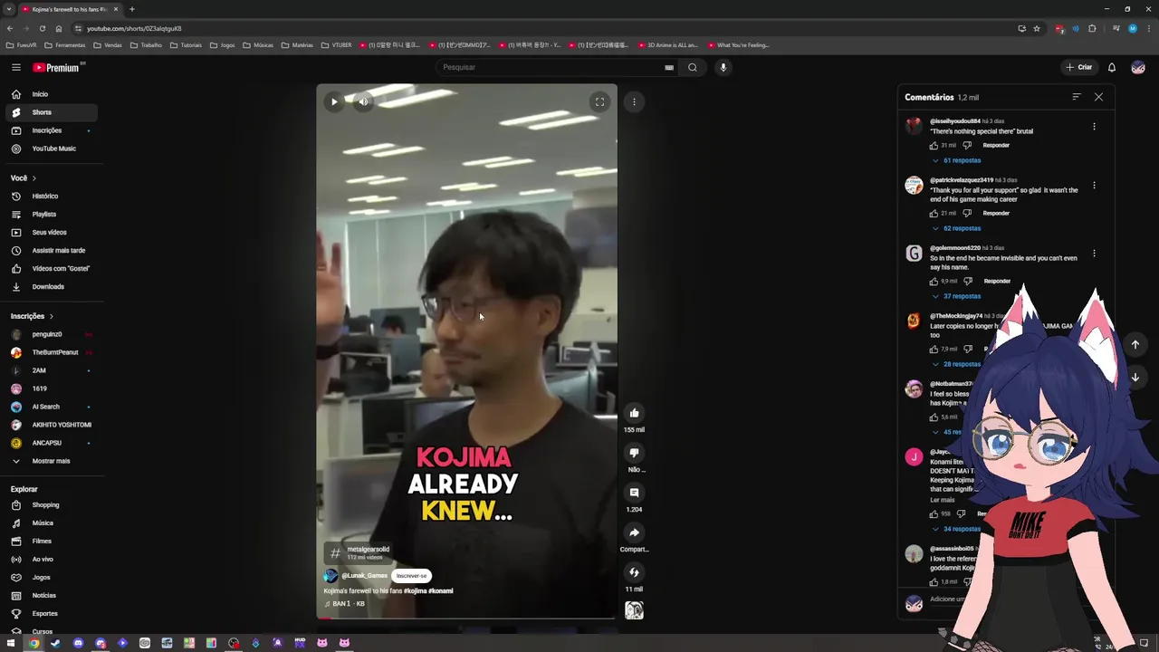Like the short with 155 mil likes
The width and height of the screenshot is (1159, 652).
coord(634,413)
